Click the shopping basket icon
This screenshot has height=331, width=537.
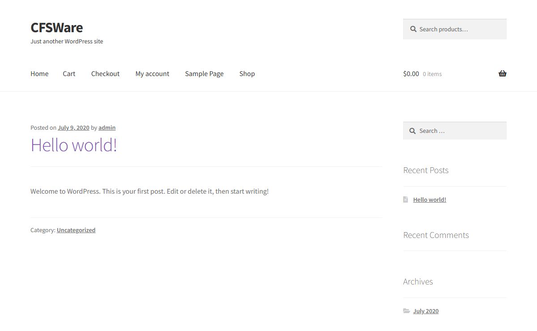click(503, 74)
